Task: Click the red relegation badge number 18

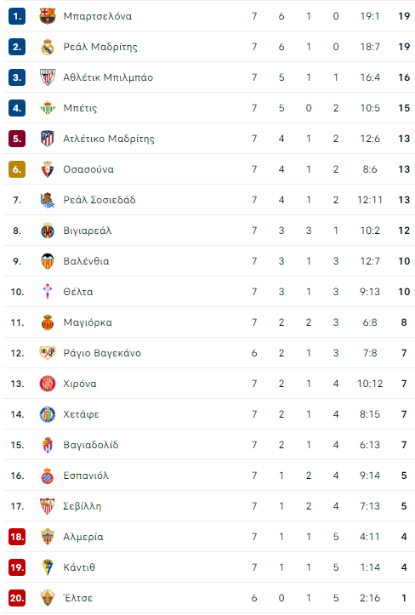Action: click(17, 537)
